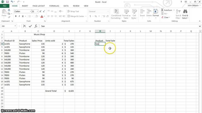Open Find & Select binoculars
This screenshot has width=202, height=113.
tap(185, 14)
